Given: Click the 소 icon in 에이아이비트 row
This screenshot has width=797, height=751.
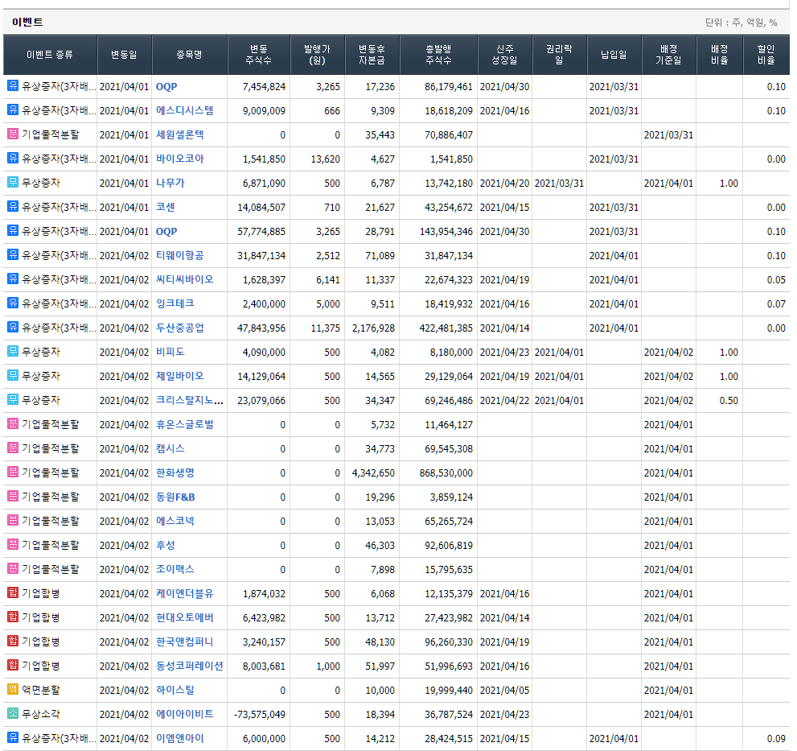Looking at the screenshot, I should (13, 714).
